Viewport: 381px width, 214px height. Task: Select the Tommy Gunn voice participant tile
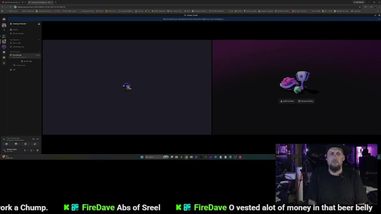click(127, 87)
